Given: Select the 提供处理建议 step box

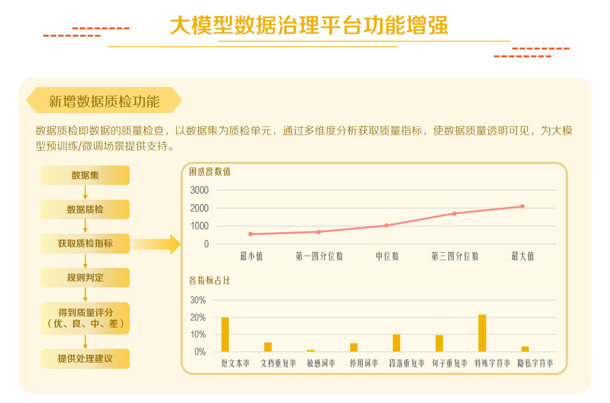Looking at the screenshot, I should [x=85, y=359].
